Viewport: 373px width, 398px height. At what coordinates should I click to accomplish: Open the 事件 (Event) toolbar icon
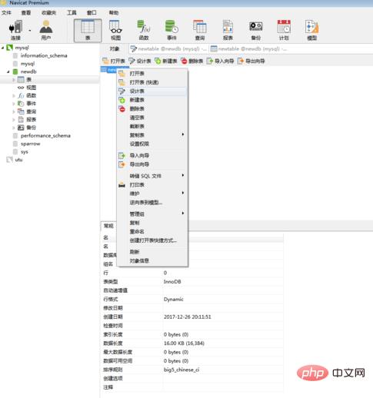pyautogui.click(x=172, y=30)
